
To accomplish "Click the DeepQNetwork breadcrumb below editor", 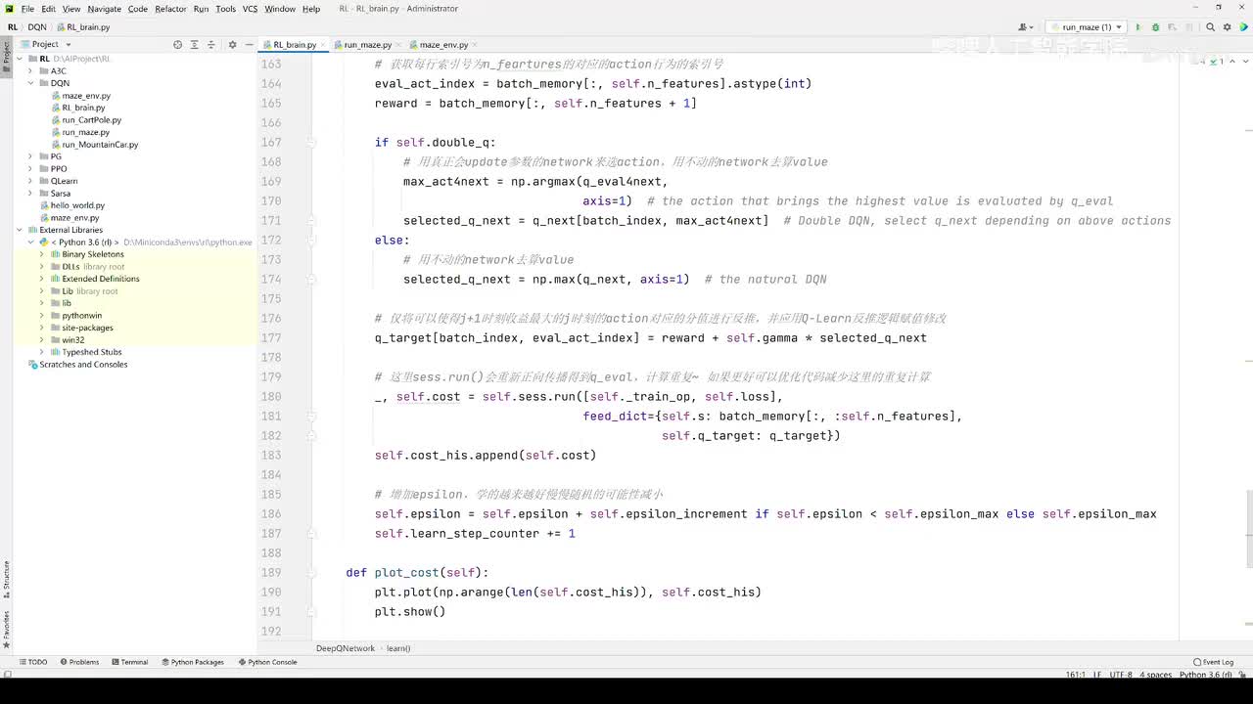I will tap(345, 648).
